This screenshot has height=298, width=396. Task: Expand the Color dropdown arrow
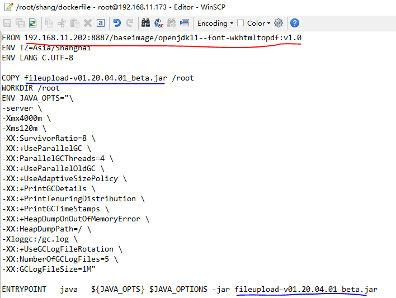(268, 23)
